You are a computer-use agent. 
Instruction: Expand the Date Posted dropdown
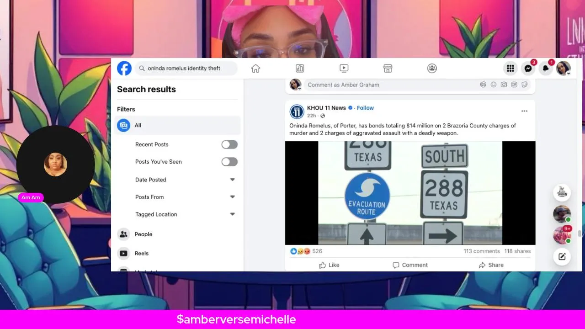(x=232, y=180)
